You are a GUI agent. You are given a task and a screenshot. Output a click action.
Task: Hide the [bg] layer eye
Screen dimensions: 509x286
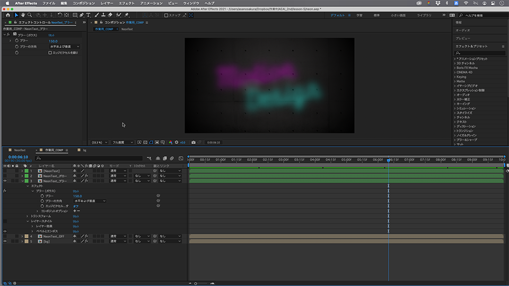click(5, 242)
